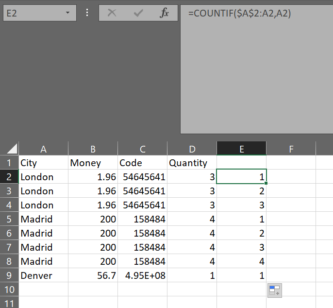Select the London cell in row 2
The image size is (333, 308).
coord(44,177)
